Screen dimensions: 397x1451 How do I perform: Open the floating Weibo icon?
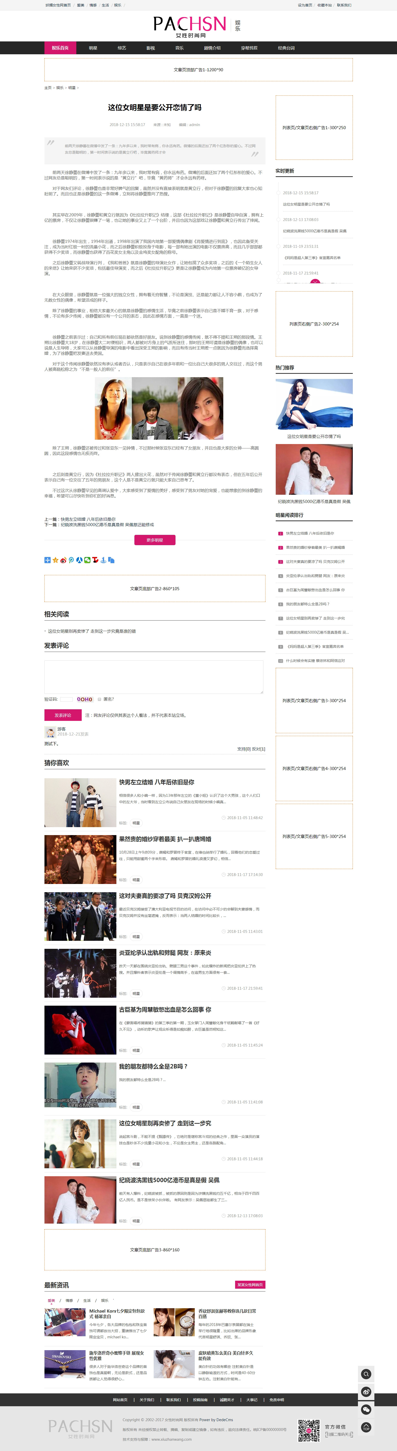coord(366,1391)
